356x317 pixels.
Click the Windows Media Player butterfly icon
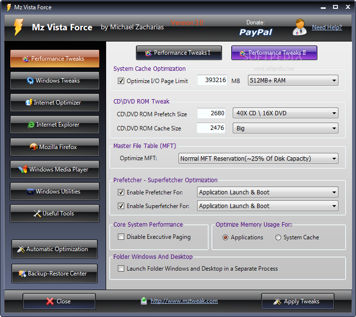tap(23, 169)
